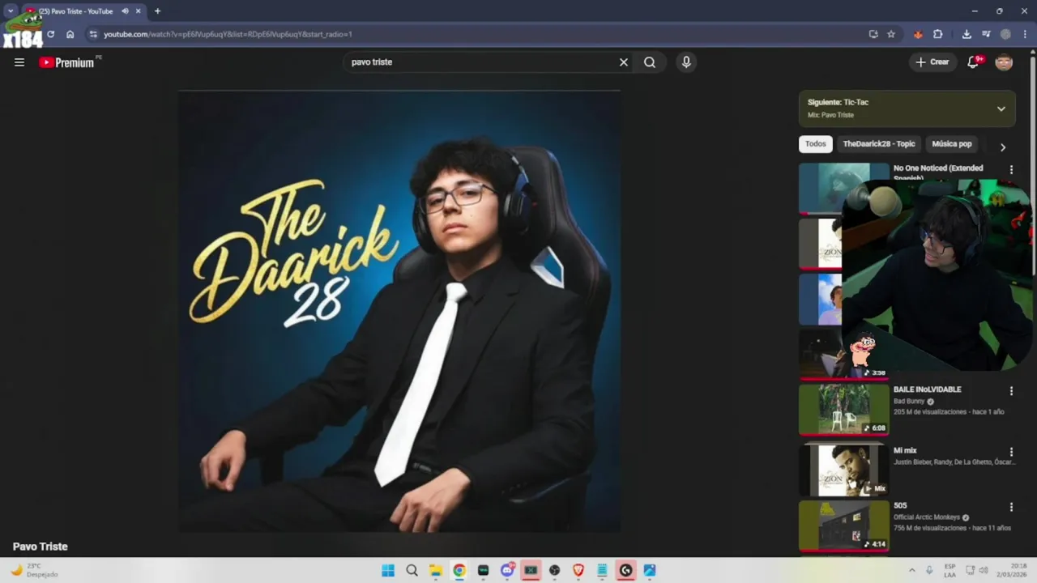Viewport: 1037px width, 583px height.
Task: Switch to Chrome in the taskbar
Action: click(459, 570)
